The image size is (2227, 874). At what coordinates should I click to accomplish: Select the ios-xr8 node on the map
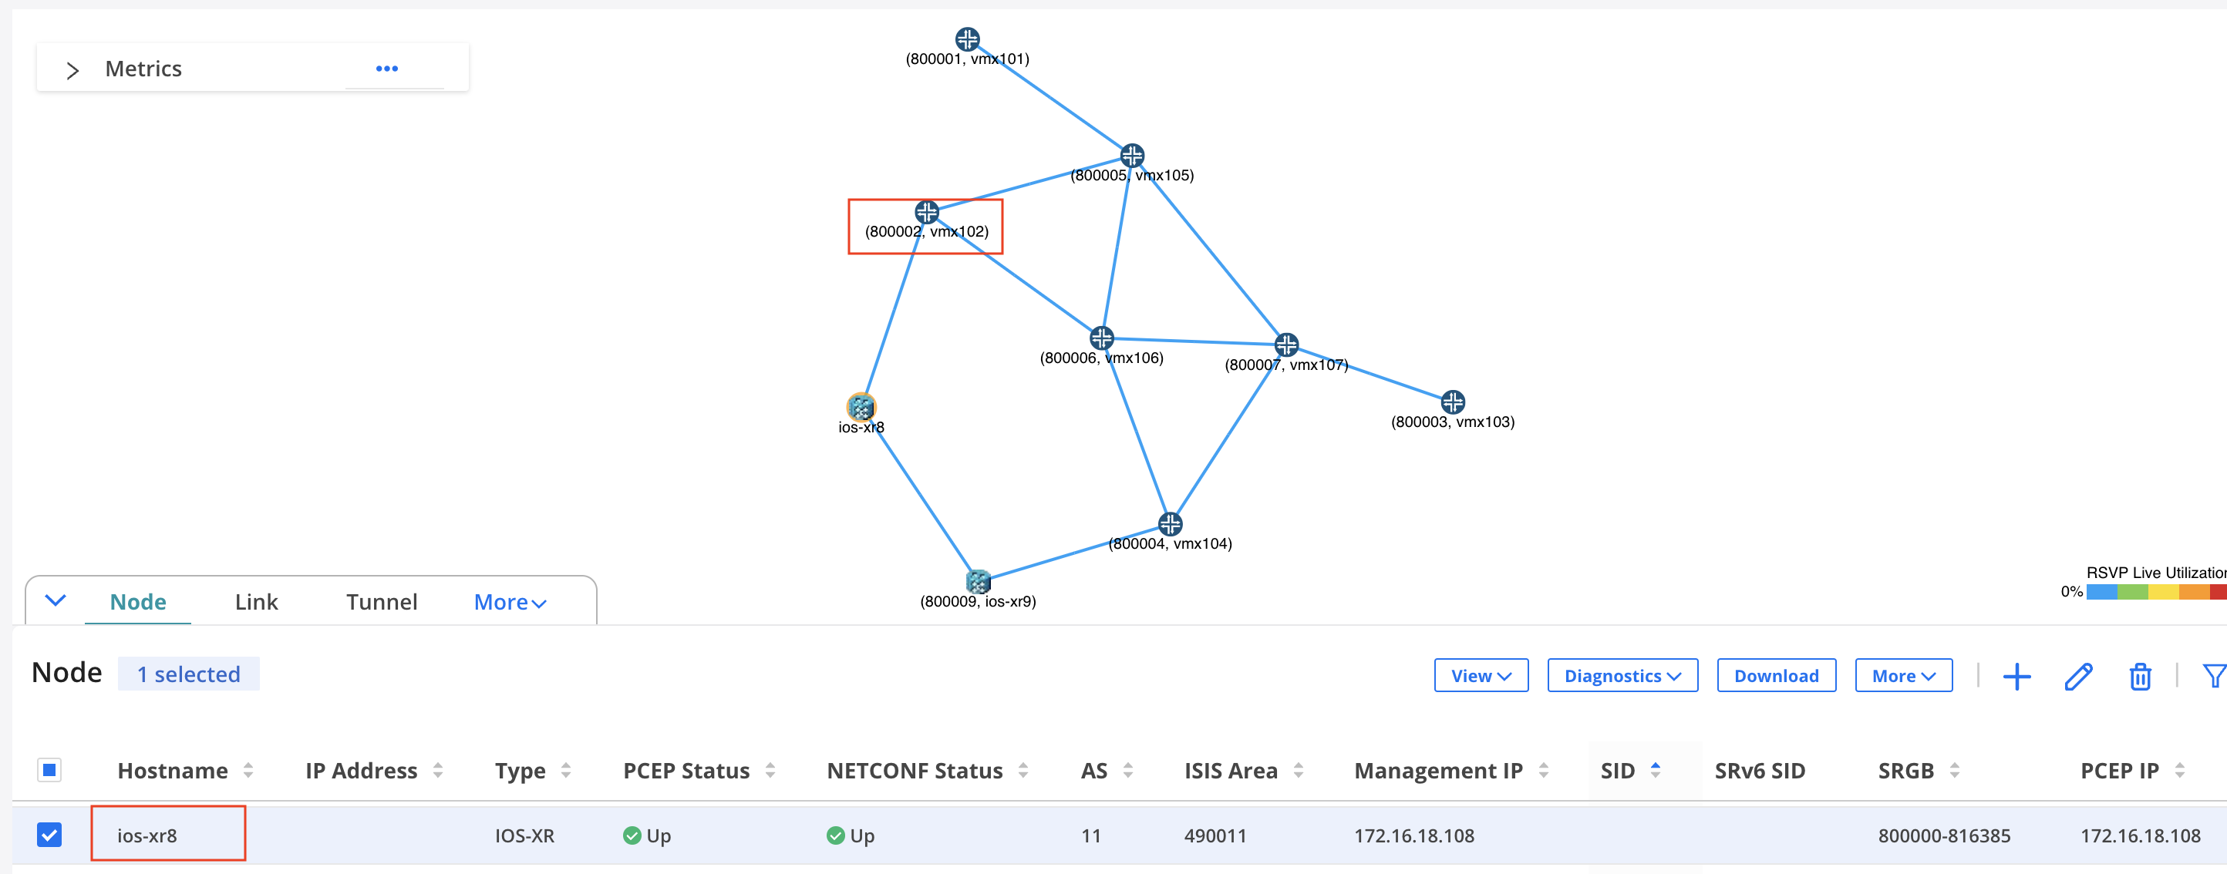click(x=861, y=406)
